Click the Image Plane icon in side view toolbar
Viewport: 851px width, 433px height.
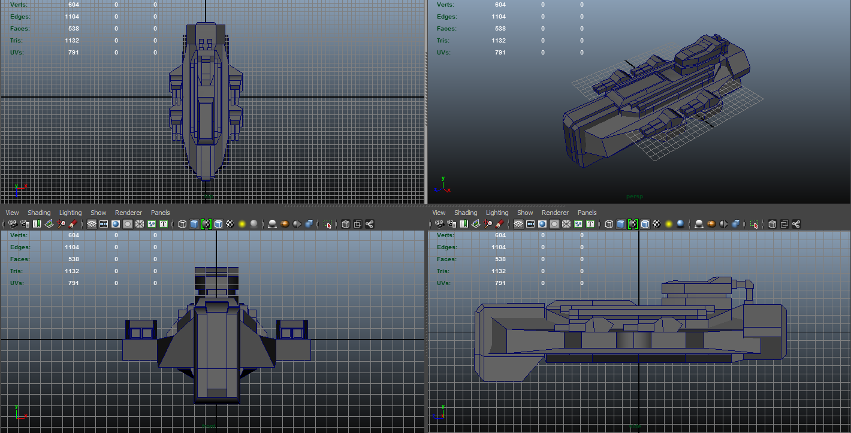click(x=475, y=224)
